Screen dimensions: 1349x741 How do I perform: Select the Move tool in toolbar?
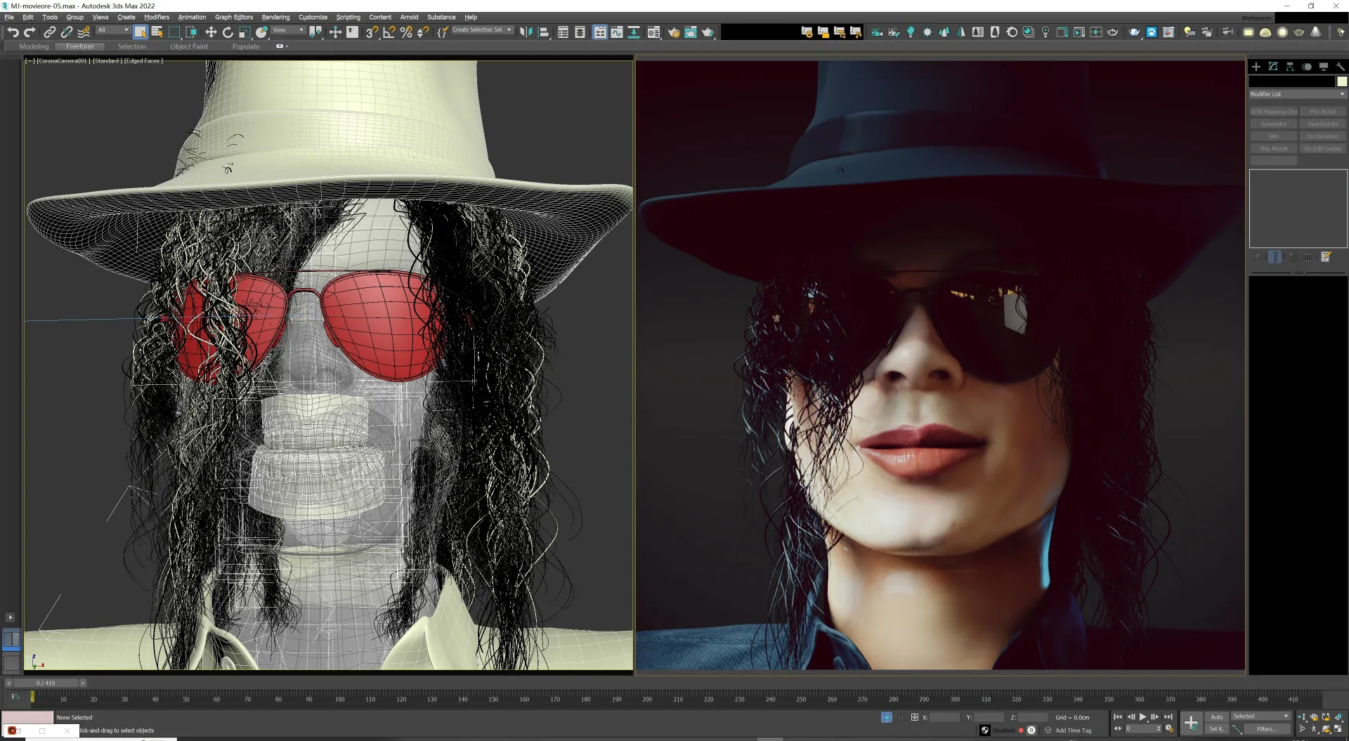click(x=211, y=32)
